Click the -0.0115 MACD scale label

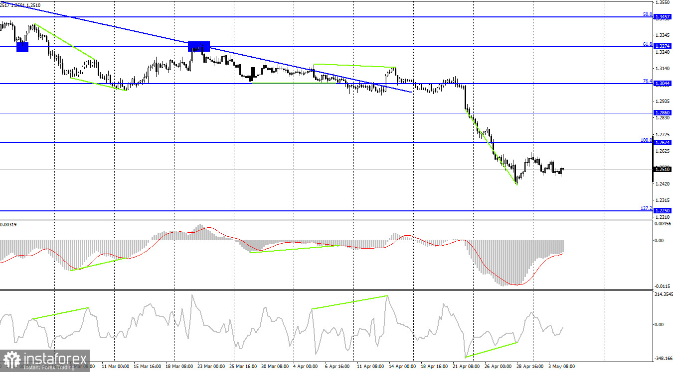click(663, 286)
